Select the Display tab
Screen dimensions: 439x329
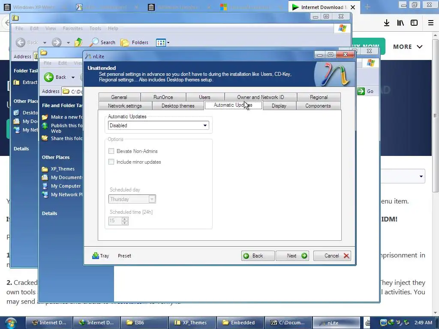(x=279, y=106)
